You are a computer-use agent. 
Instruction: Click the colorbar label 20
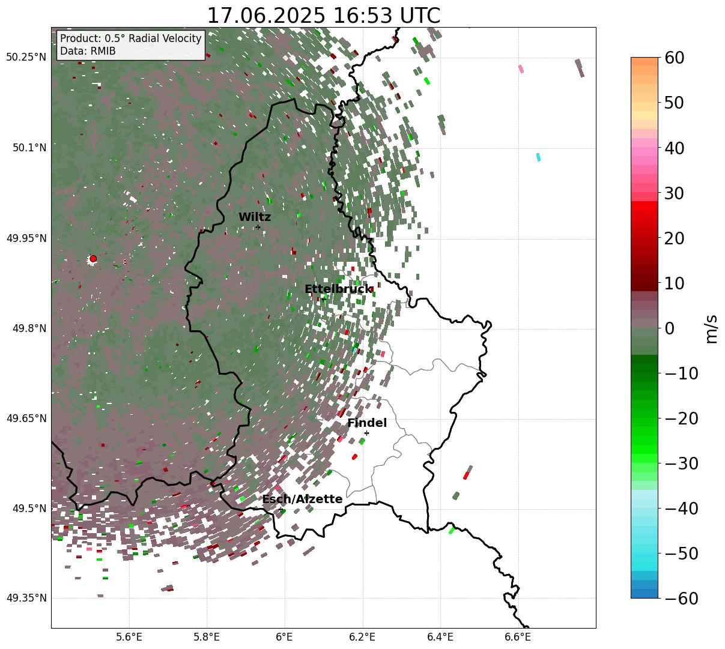[675, 238]
